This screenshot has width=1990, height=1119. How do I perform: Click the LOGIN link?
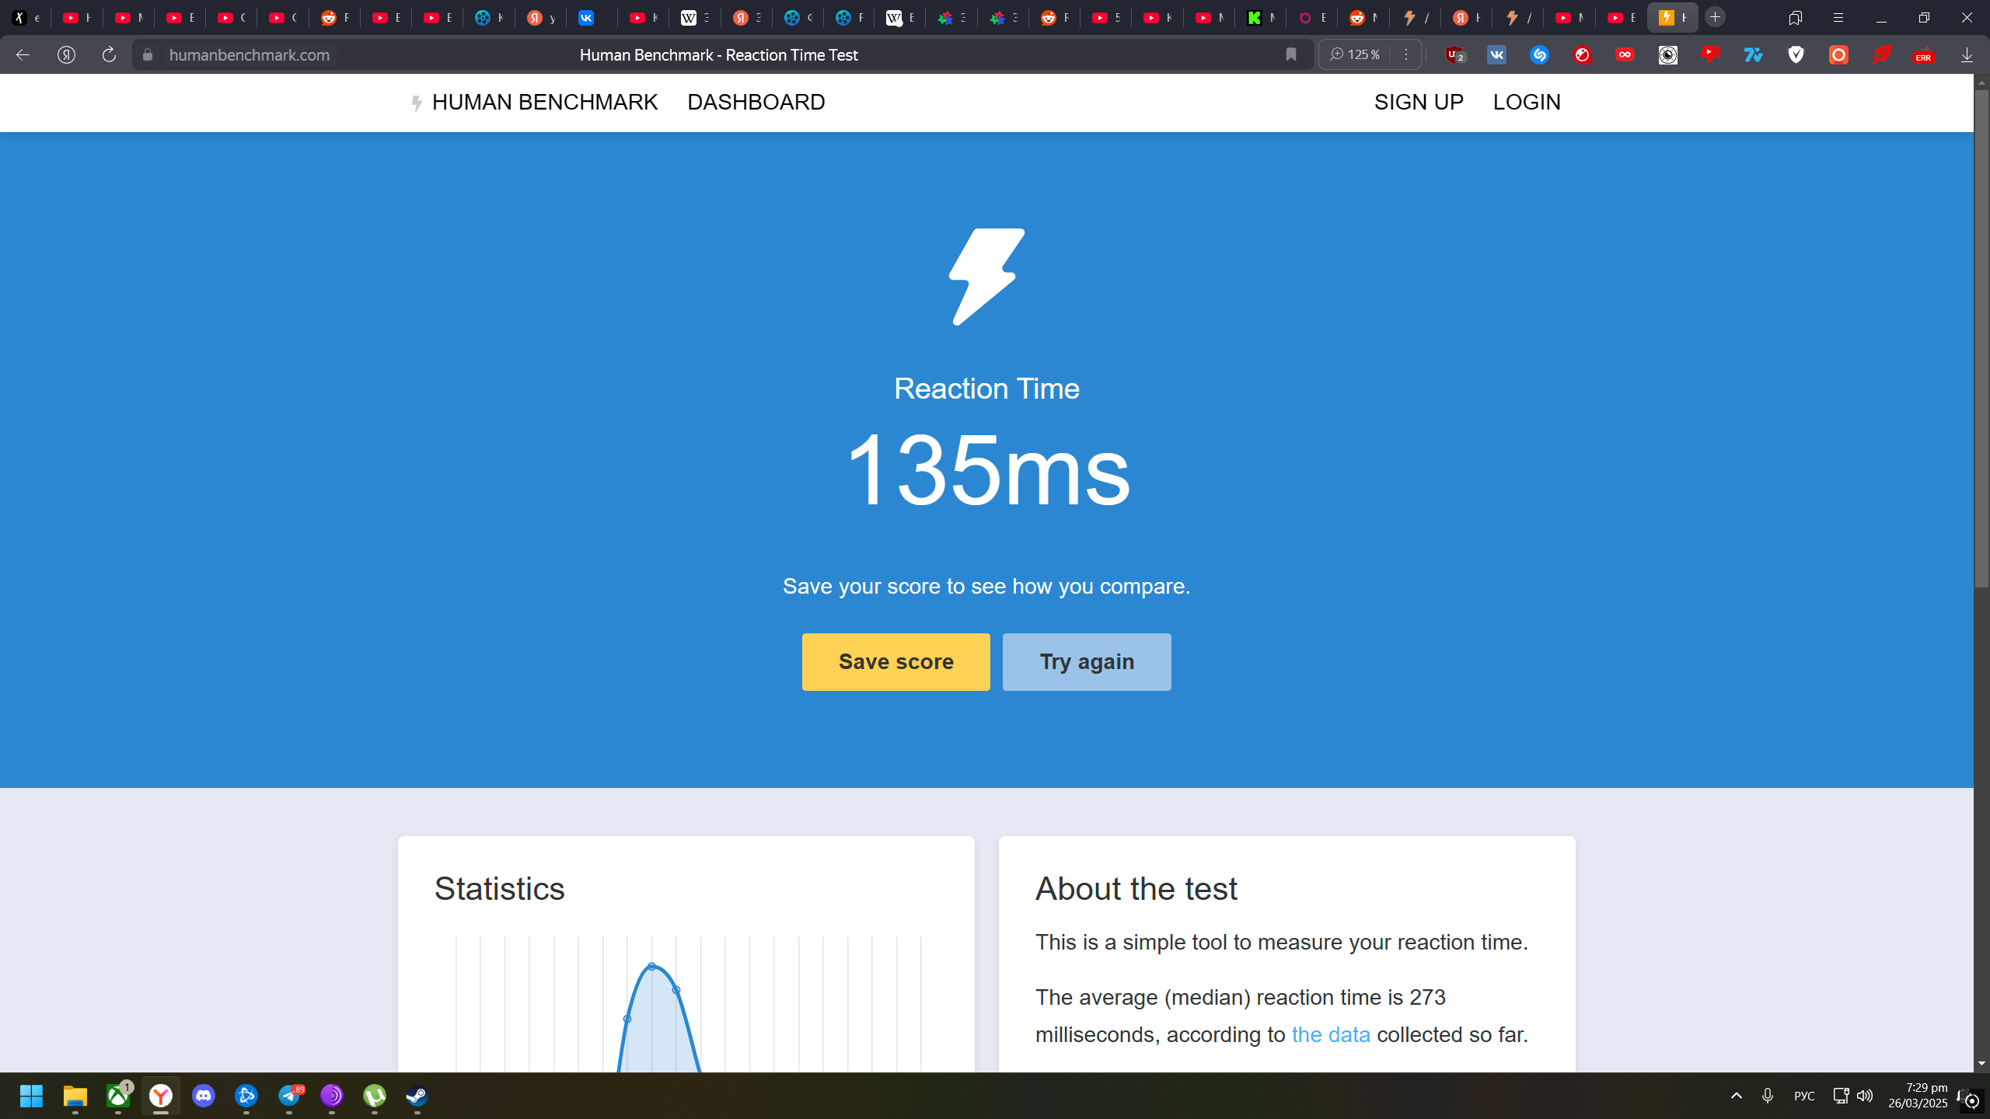(1527, 102)
